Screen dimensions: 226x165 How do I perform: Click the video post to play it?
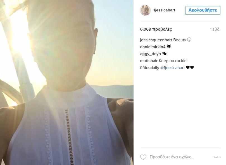point(67,82)
